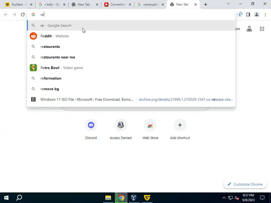
Task: Open the Google apps grid
Action: click(262, 29)
